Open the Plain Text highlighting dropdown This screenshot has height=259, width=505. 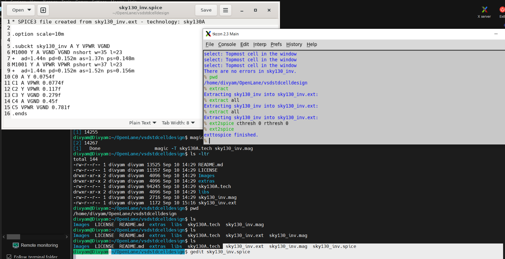142,123
